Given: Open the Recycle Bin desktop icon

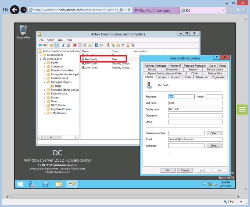Looking at the screenshot, I should pos(23,32).
